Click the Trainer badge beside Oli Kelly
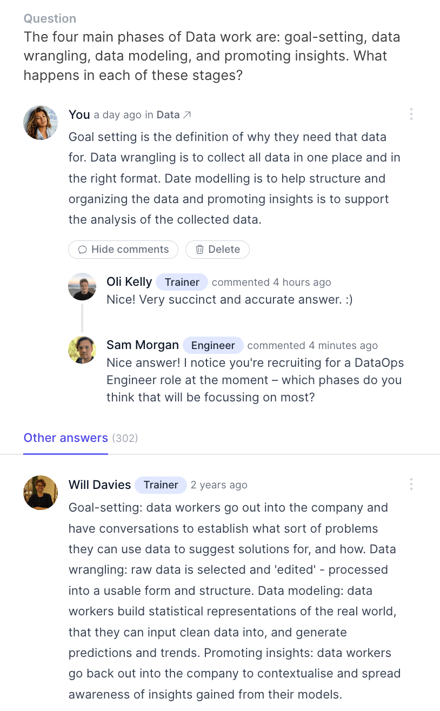The image size is (440, 711). tap(182, 282)
